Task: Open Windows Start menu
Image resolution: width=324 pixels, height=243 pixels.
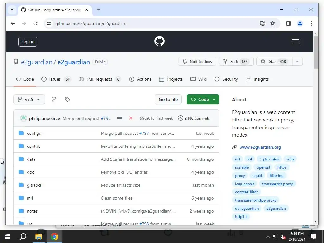Action: [8, 237]
